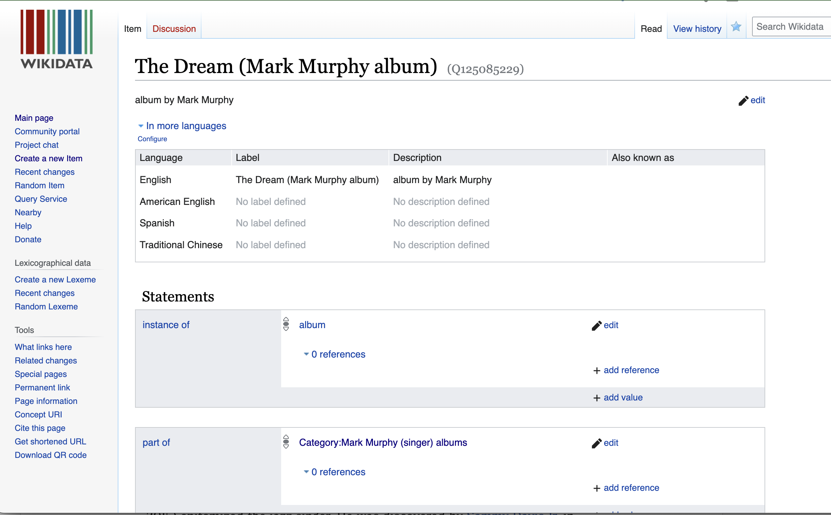831x515 pixels.
Task: Edit the part of statement
Action: click(x=605, y=443)
